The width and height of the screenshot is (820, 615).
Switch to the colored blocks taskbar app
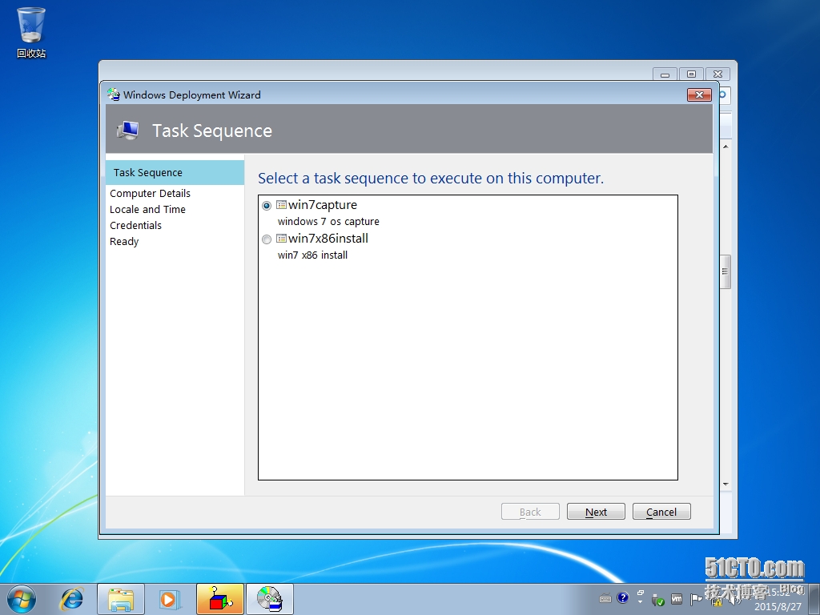pyautogui.click(x=220, y=599)
